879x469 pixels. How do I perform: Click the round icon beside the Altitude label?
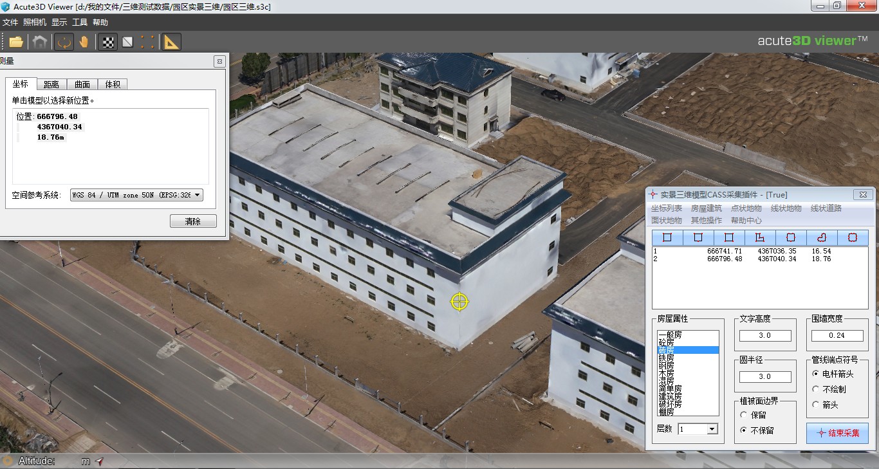coord(8,461)
